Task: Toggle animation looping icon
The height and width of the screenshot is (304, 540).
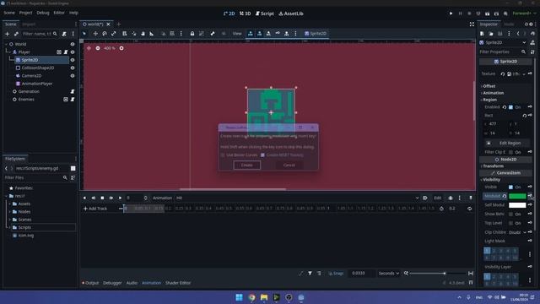Action: pyautogui.click(x=469, y=209)
